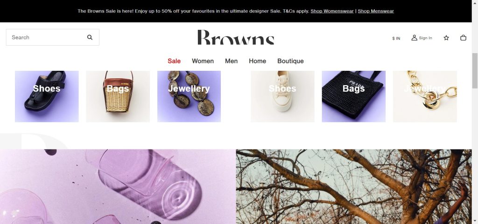Image resolution: width=478 pixels, height=224 pixels.
Task: Click the Sign In user icon
Action: pos(415,38)
